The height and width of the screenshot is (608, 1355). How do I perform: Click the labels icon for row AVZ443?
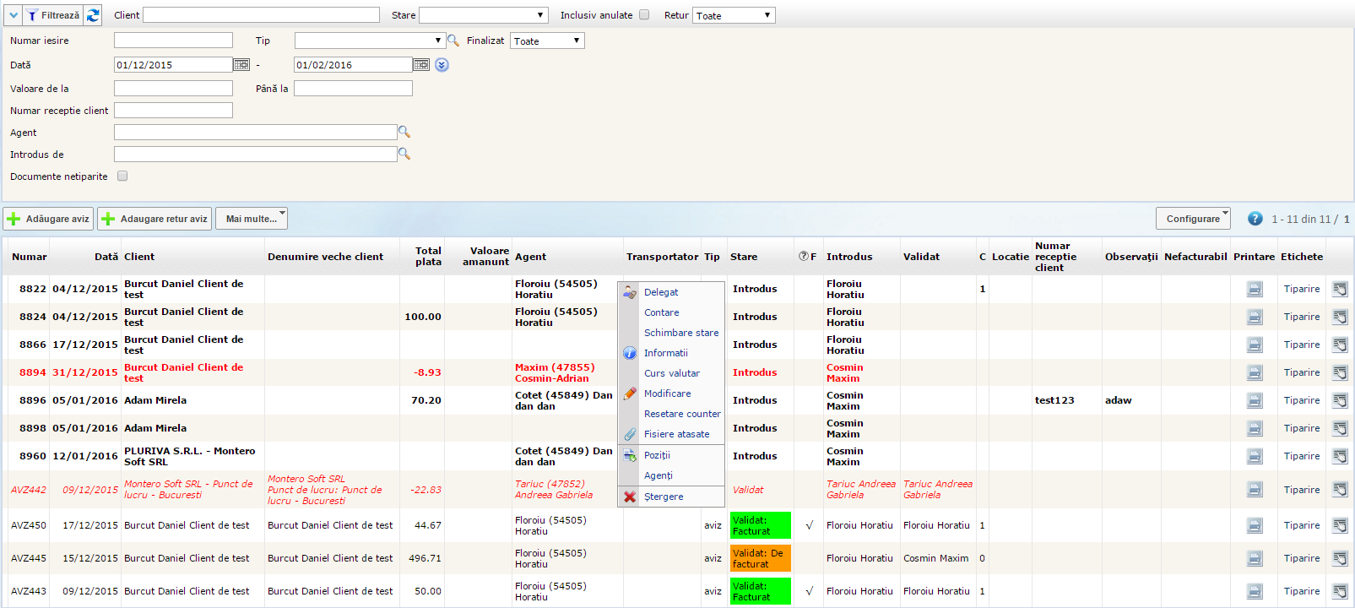point(1340,591)
